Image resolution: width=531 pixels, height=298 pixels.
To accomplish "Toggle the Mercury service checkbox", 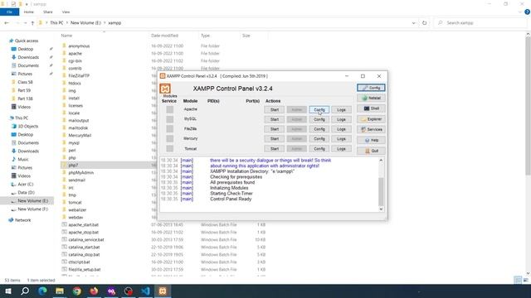I will (169, 138).
